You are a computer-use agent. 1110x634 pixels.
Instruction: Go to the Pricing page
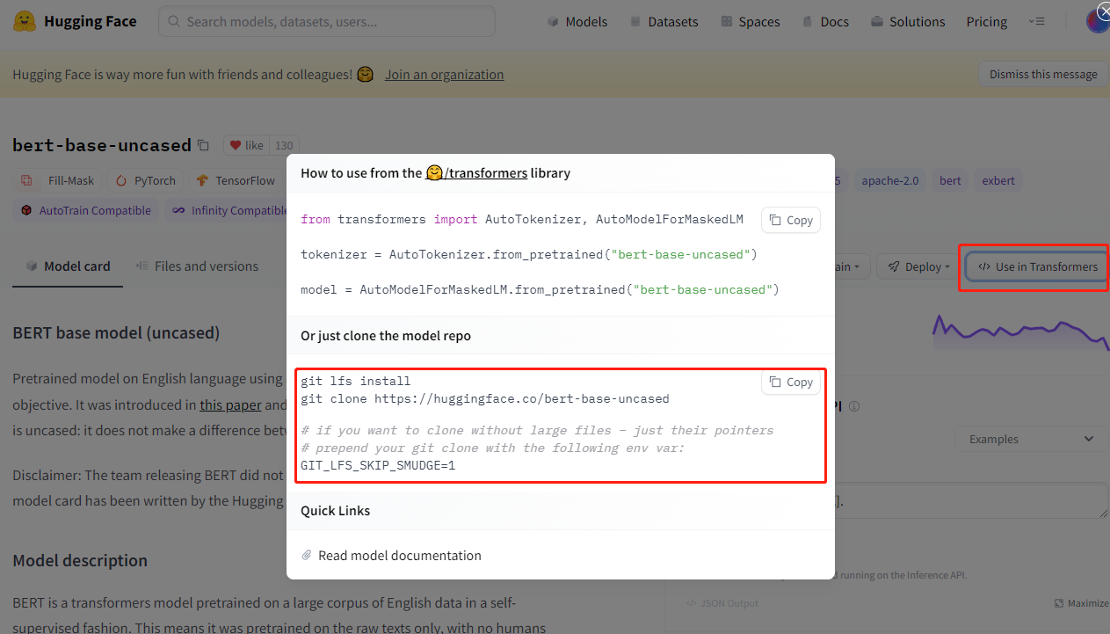click(x=987, y=21)
